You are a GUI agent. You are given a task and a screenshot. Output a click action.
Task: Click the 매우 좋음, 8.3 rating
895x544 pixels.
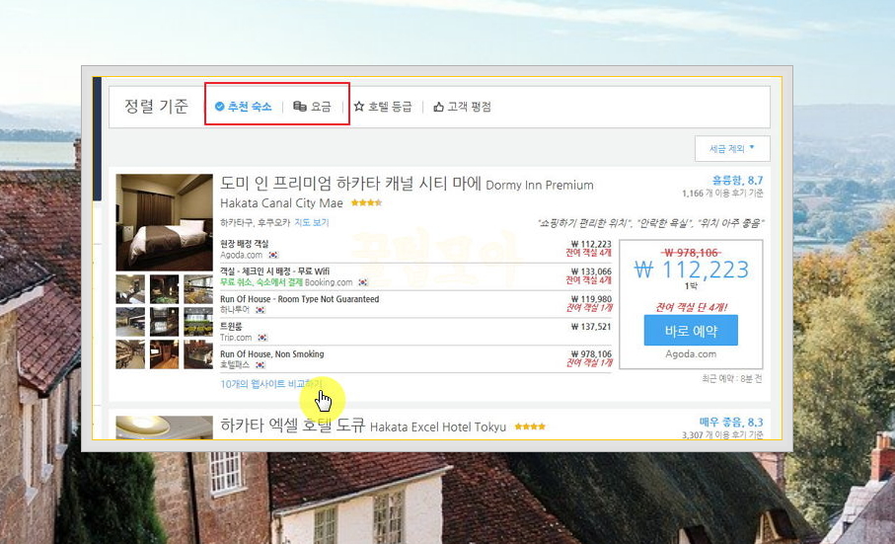(x=731, y=422)
